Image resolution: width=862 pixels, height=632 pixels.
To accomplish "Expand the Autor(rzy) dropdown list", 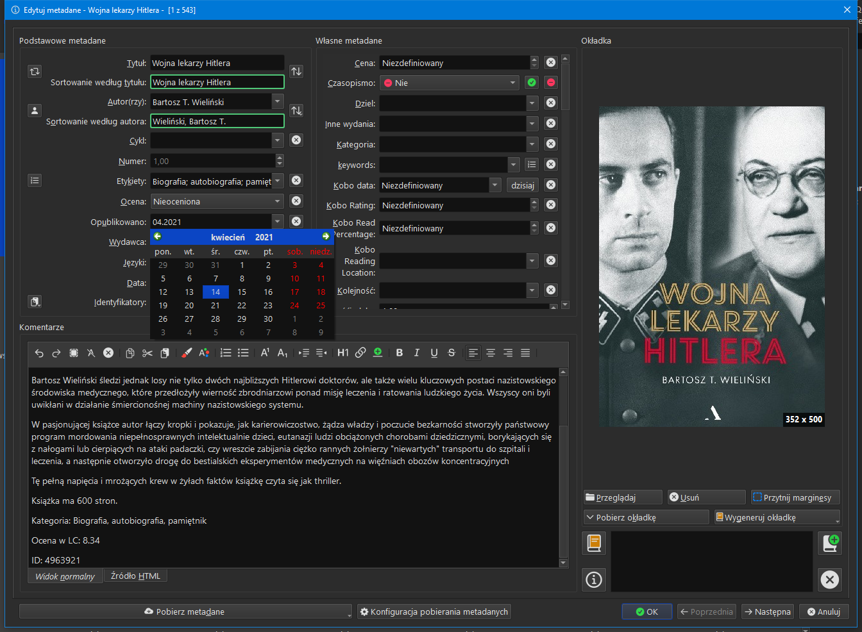I will click(277, 102).
